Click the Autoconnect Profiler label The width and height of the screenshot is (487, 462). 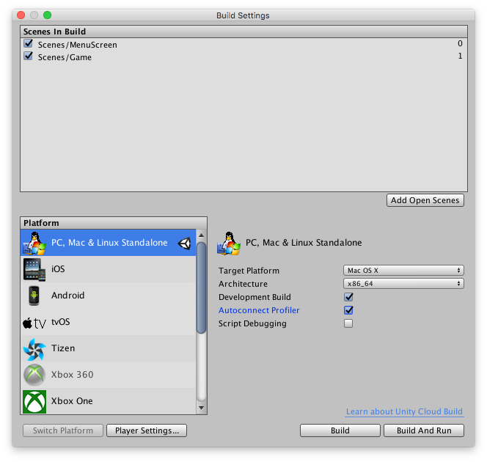[x=259, y=310]
